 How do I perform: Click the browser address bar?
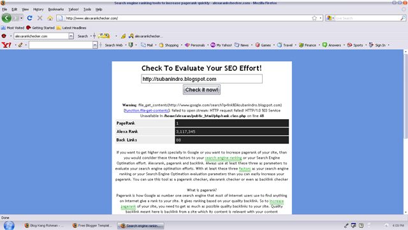(x=186, y=18)
